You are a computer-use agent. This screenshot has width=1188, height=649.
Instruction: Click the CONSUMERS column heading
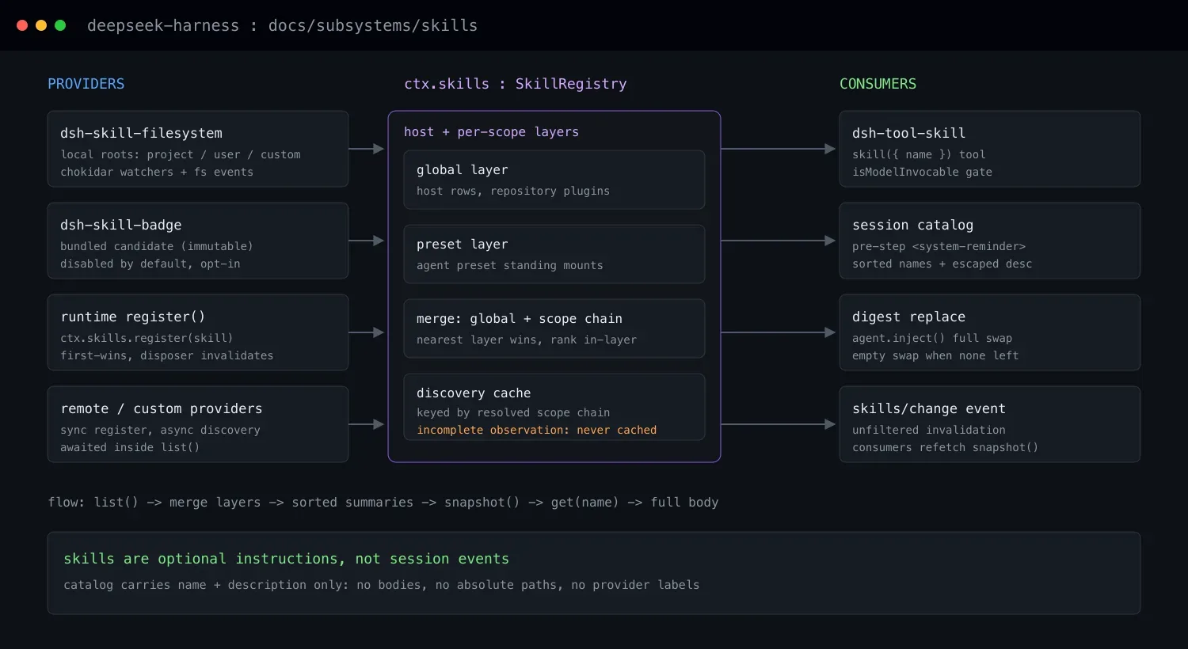pos(878,84)
